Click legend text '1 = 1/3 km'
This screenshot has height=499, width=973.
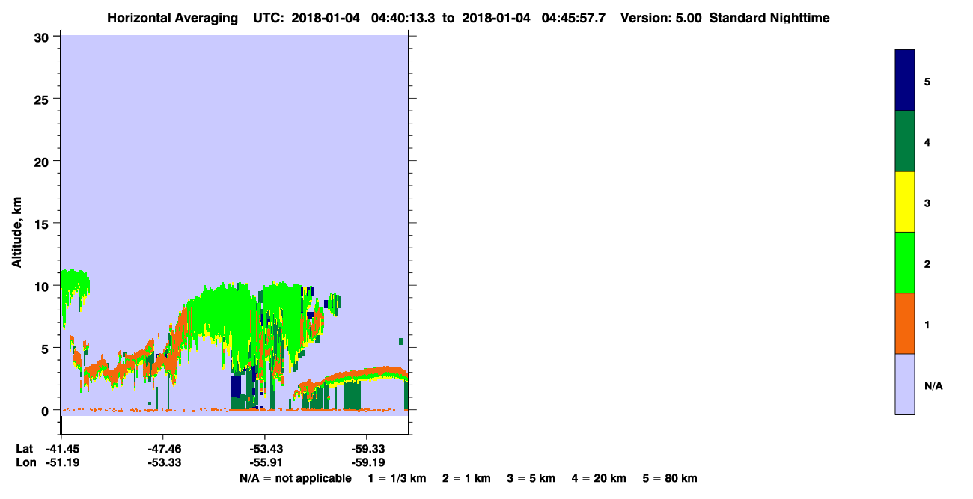point(397,478)
